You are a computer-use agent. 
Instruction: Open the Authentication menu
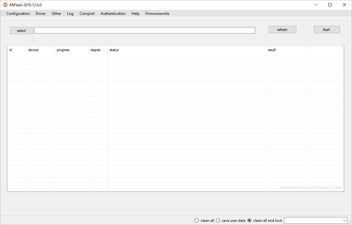pyautogui.click(x=113, y=14)
